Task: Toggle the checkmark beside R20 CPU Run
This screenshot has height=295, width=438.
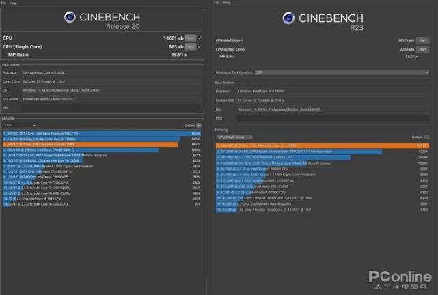Action: click(199, 38)
